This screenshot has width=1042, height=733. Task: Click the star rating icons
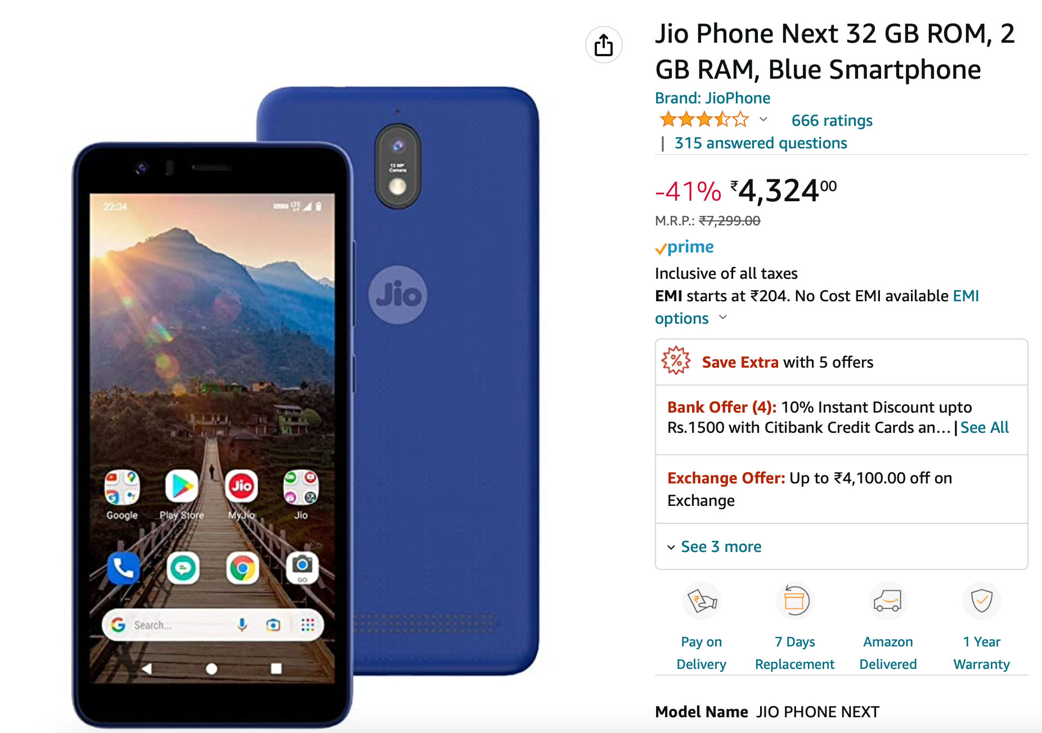[x=704, y=120]
